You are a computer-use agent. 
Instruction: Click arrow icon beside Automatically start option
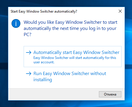point(29,52)
